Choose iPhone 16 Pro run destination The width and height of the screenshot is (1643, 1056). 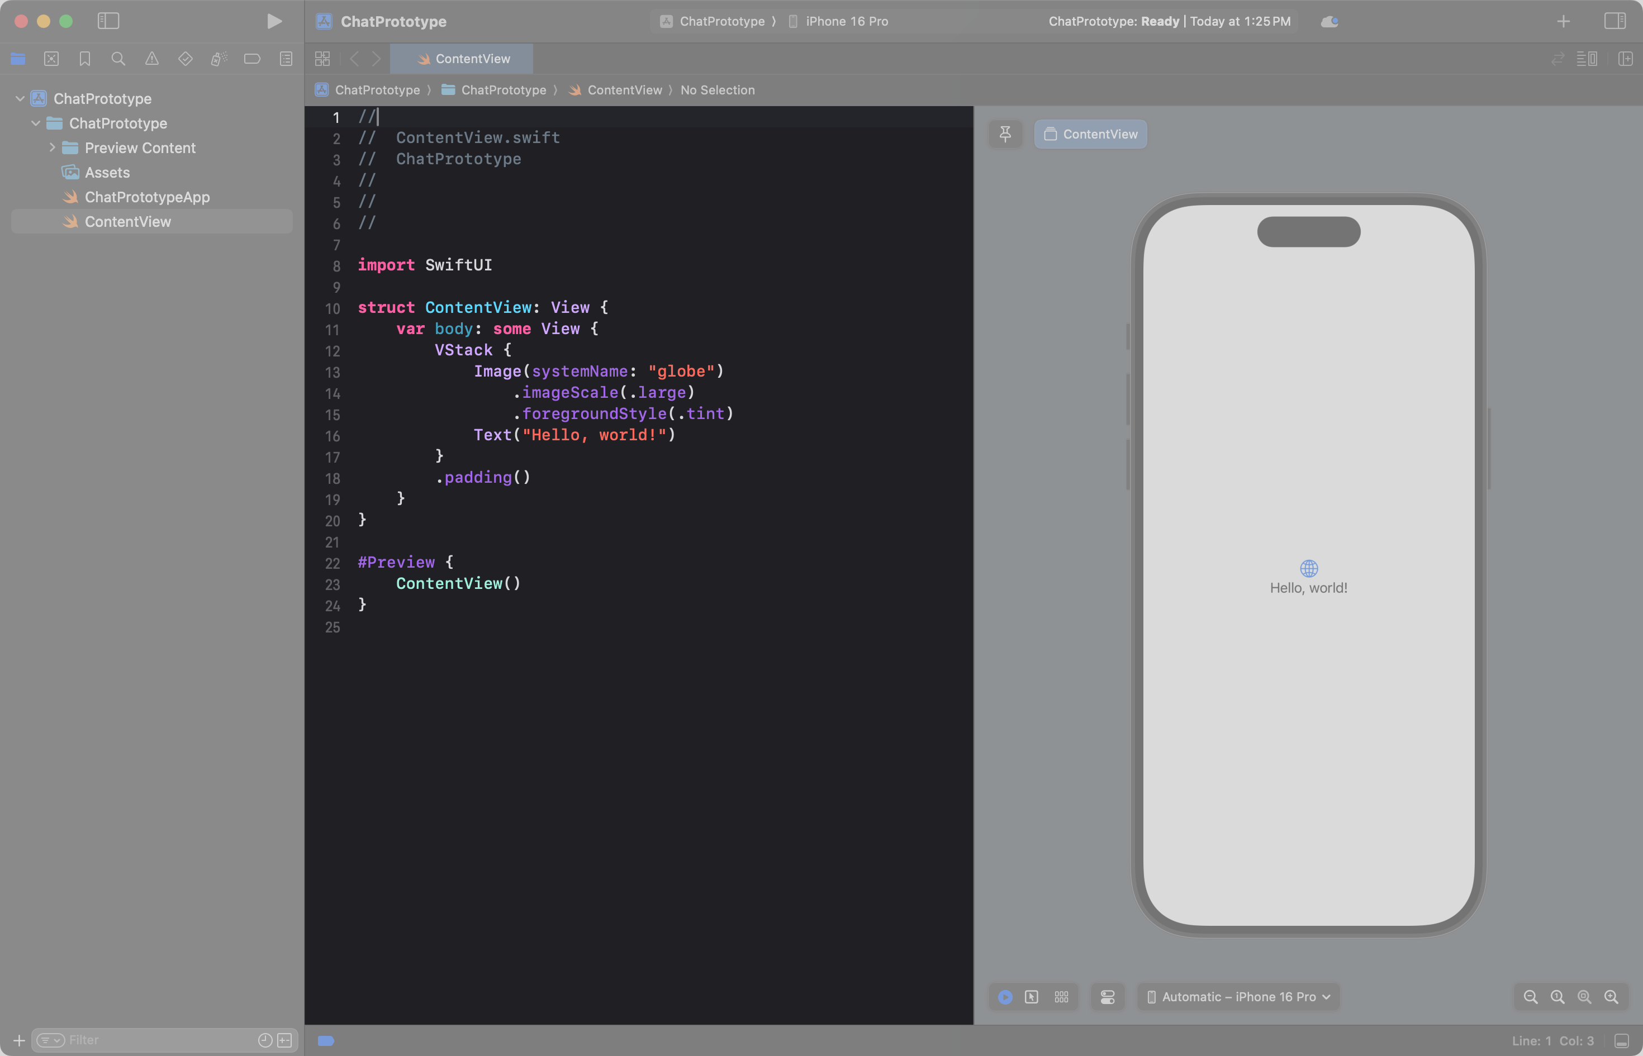click(846, 21)
